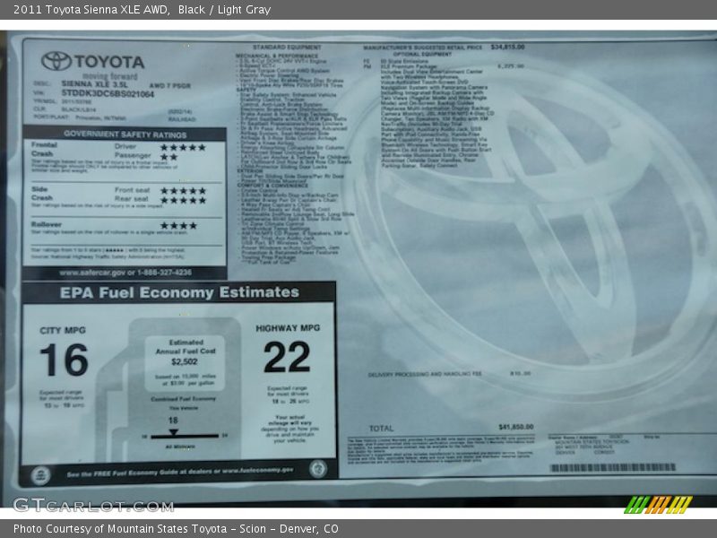Click the 'Rollover' label
Viewport: 717px width, 538px height.
(x=47, y=224)
